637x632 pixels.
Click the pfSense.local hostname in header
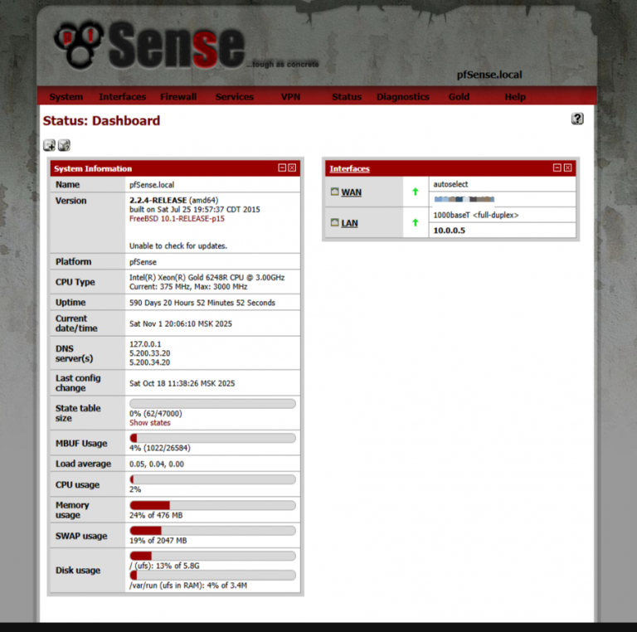coord(489,75)
